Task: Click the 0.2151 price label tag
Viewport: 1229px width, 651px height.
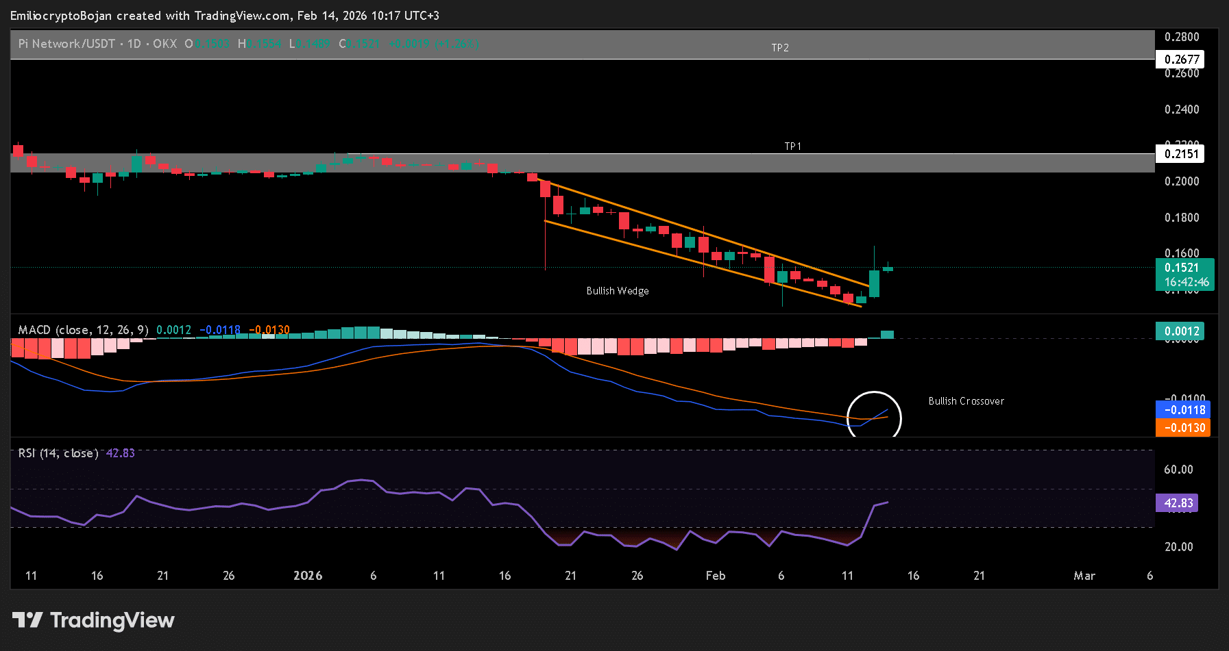Action: click(1180, 154)
